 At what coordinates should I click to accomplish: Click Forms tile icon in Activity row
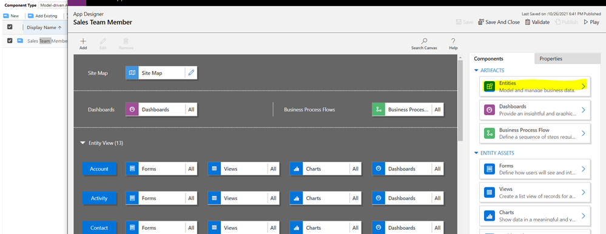[132, 198]
